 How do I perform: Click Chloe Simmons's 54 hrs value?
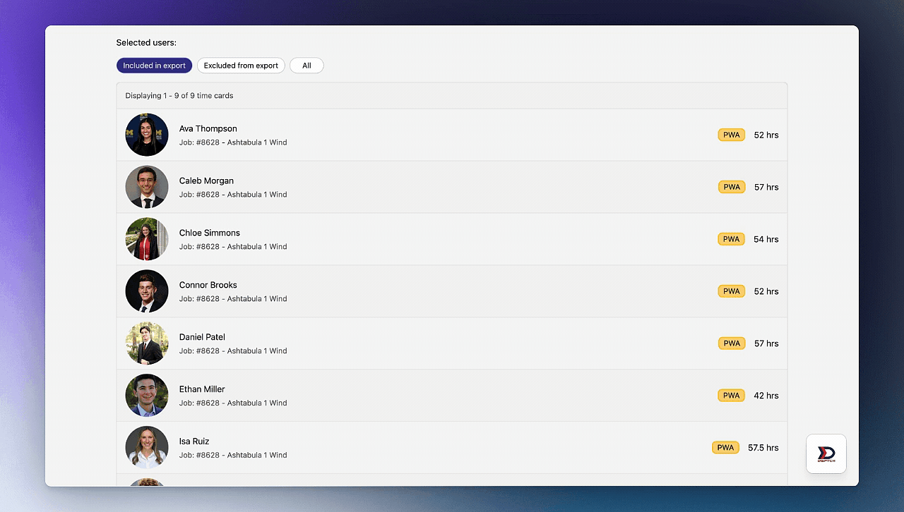[766, 239]
